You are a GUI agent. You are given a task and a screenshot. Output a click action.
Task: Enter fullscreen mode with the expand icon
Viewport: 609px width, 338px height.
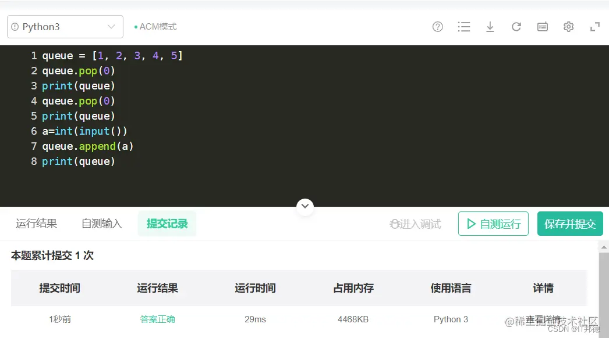[x=594, y=27]
